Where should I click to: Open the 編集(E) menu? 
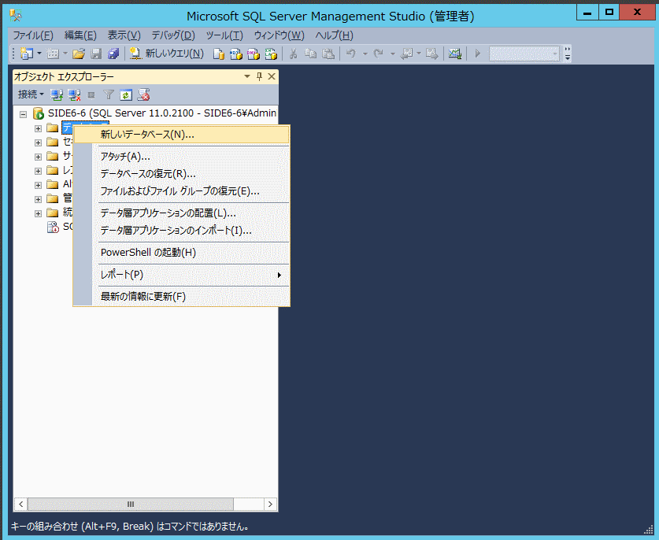click(80, 35)
